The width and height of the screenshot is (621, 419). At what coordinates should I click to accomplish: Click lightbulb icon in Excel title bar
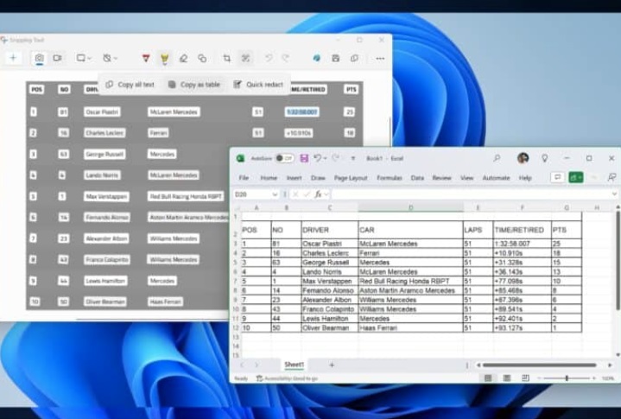(x=545, y=158)
